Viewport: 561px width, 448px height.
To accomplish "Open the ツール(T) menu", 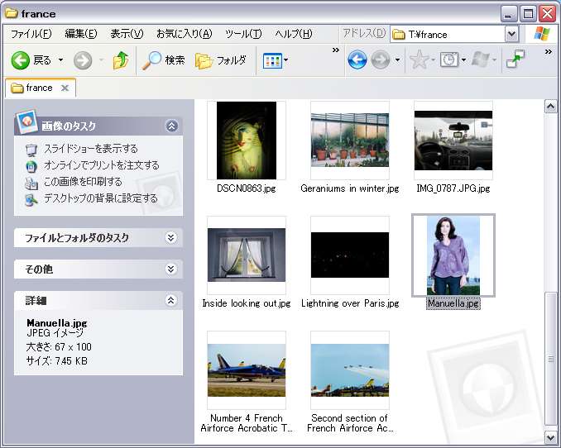I will tap(243, 34).
